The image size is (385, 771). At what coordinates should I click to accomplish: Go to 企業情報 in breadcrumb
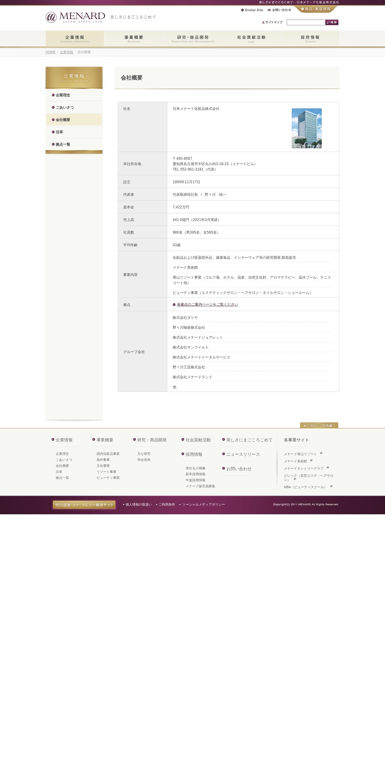(66, 52)
